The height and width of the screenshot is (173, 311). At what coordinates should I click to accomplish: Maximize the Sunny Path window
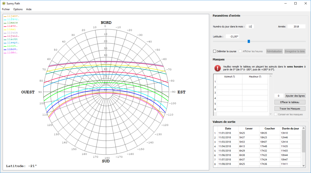[295, 3]
